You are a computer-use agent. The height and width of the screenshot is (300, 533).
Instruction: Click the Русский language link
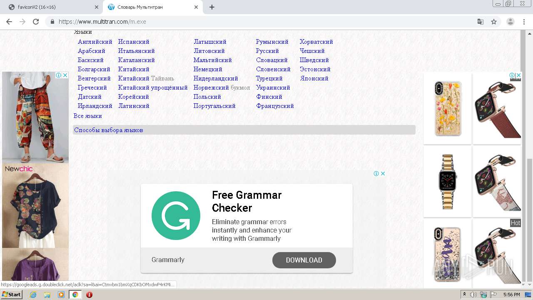click(267, 51)
